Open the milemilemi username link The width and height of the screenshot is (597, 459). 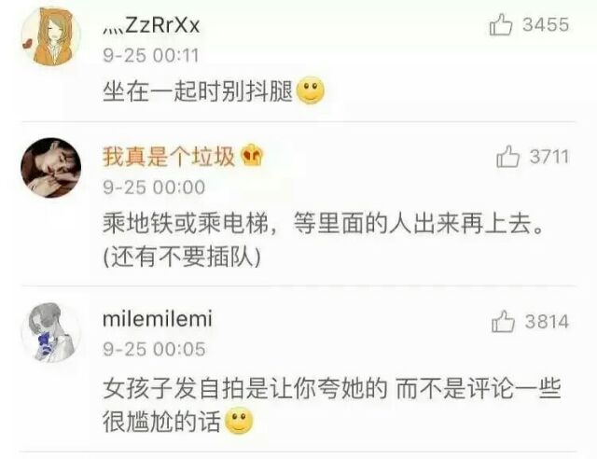pyautogui.click(x=158, y=320)
